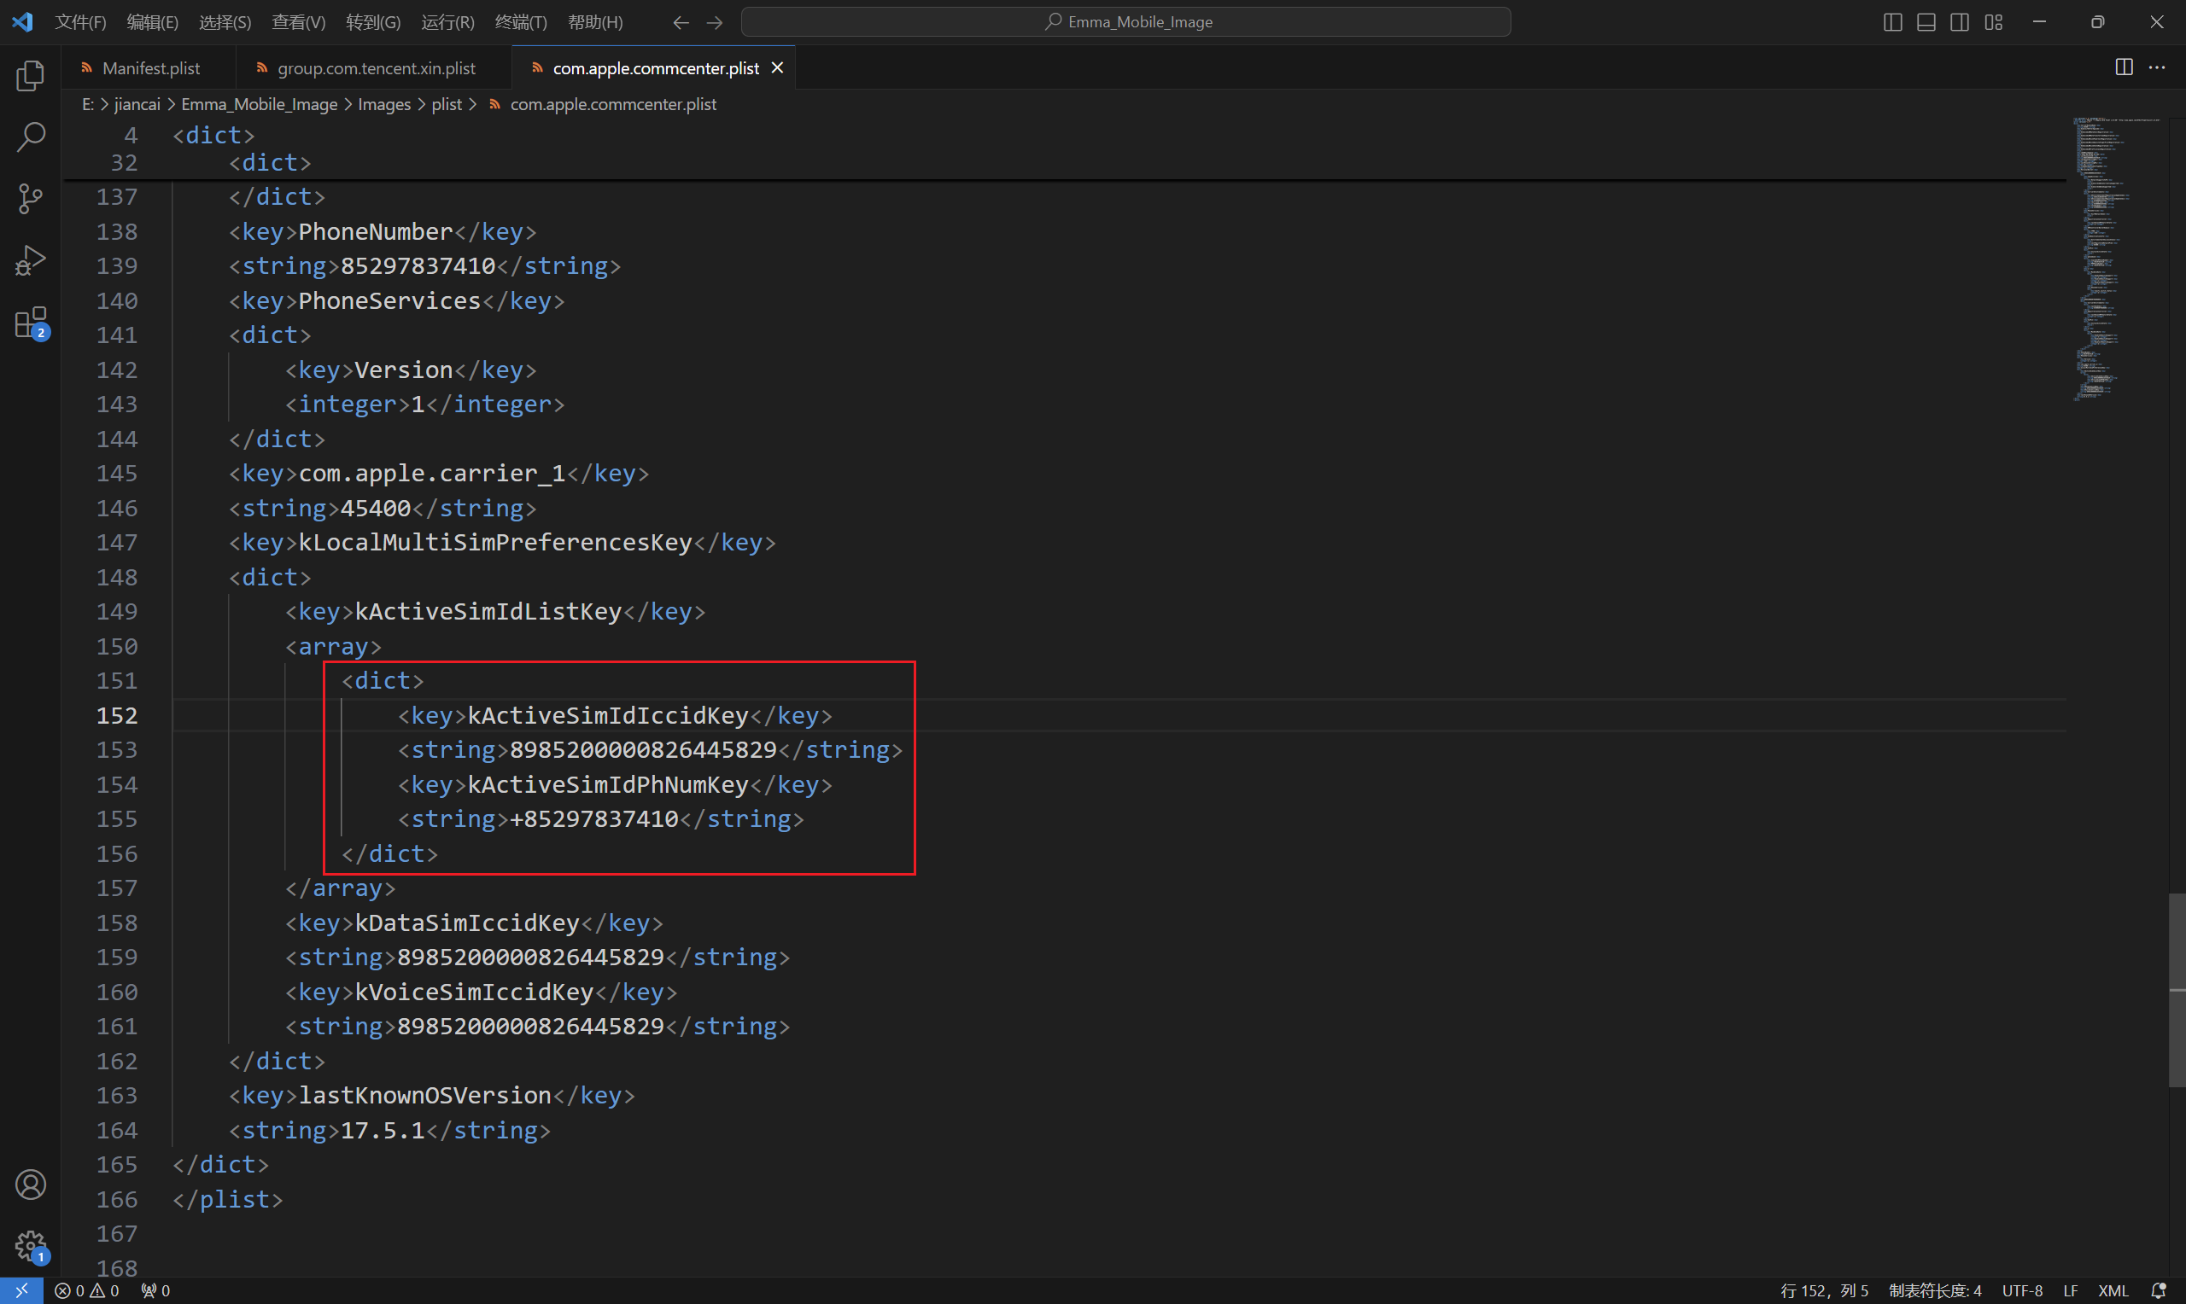Change end of line sequence LF
This screenshot has height=1304, width=2186.
click(x=2070, y=1290)
